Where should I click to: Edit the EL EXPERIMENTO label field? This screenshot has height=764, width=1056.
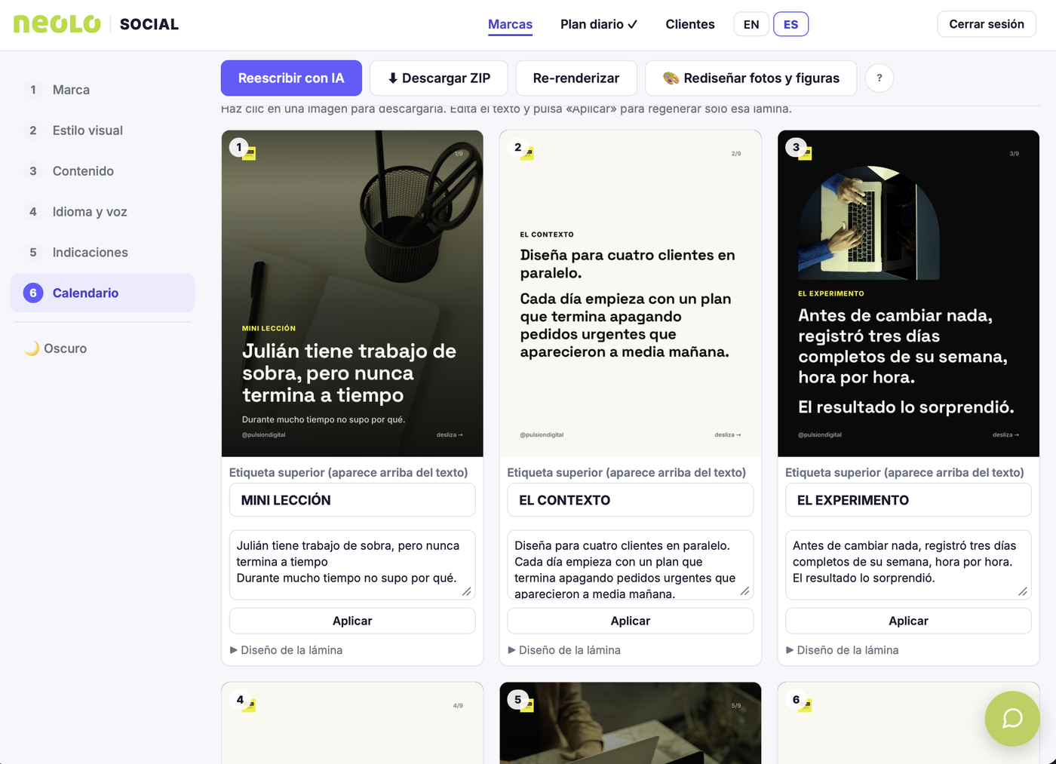[x=908, y=500]
